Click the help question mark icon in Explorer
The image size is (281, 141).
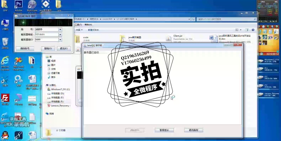pyautogui.click(x=253, y=30)
